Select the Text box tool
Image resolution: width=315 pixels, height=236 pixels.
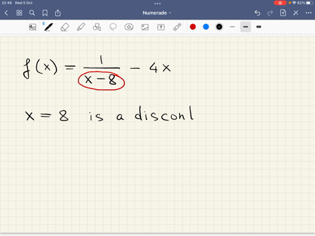(x=161, y=27)
